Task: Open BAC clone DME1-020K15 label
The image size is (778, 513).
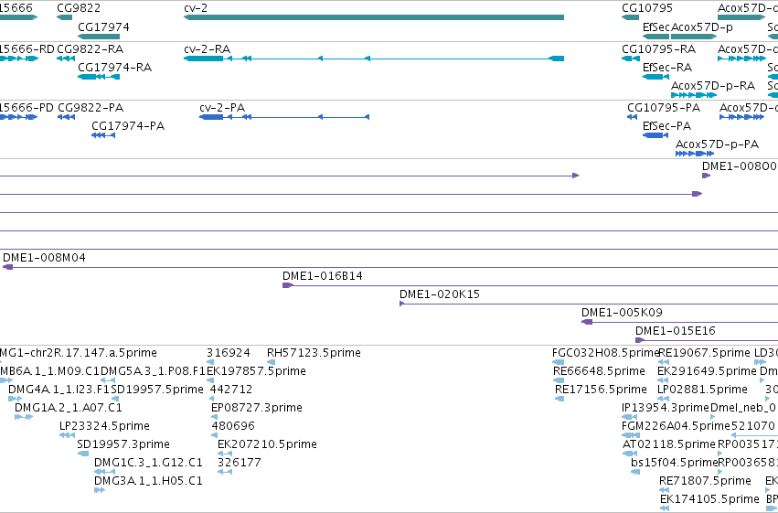Action: [440, 294]
